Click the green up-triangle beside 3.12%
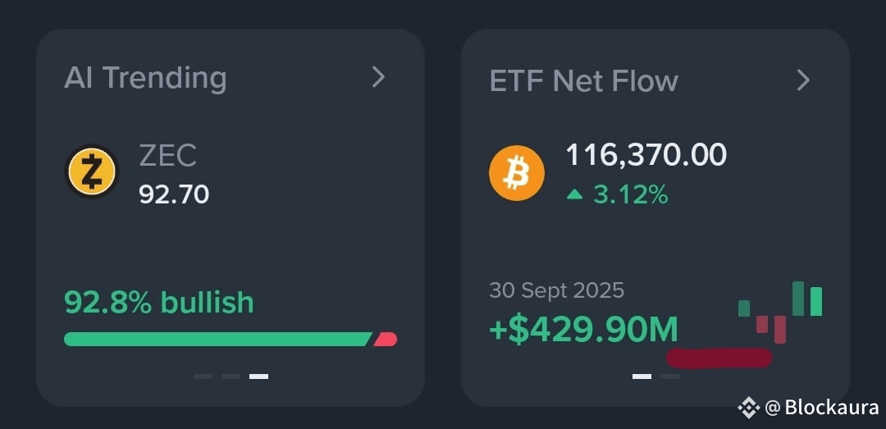Image resolution: width=886 pixels, height=429 pixels. click(574, 195)
